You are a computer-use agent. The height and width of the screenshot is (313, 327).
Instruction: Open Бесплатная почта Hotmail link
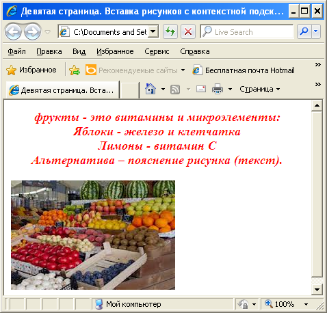coord(244,70)
